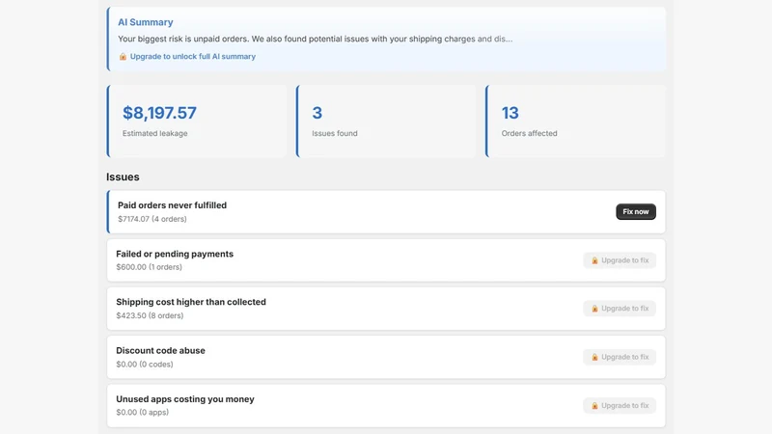This screenshot has width=772, height=434.
Task: Click the lock icon in the Unused apps costing you money row
Action: pos(594,406)
